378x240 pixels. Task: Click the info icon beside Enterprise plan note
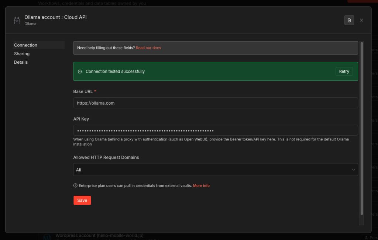pyautogui.click(x=75, y=186)
